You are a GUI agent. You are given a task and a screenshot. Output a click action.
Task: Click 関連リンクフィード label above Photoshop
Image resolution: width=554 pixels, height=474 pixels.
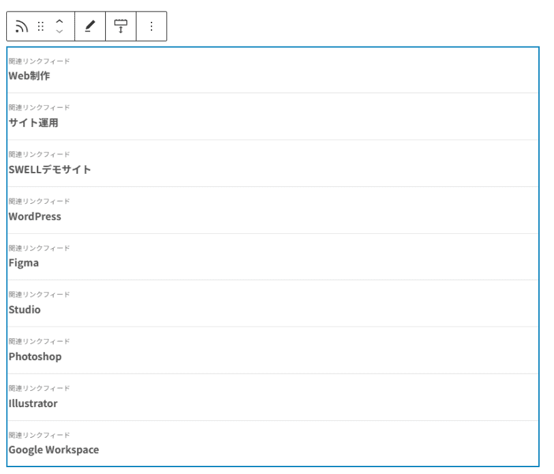[x=39, y=342]
